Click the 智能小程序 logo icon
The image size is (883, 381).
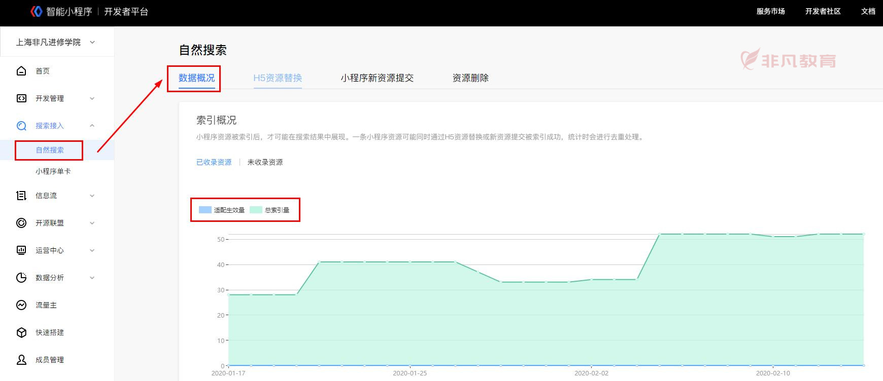(36, 11)
